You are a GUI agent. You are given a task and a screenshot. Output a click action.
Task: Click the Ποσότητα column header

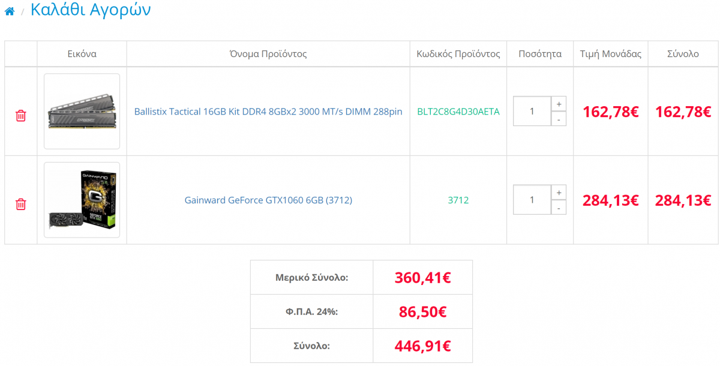tap(540, 54)
